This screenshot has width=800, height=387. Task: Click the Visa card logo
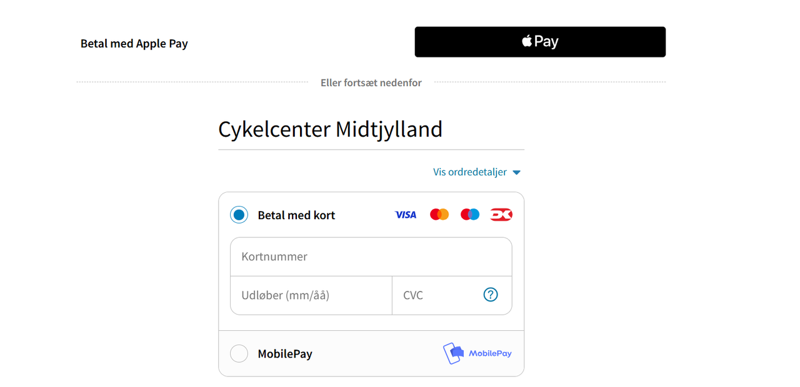point(406,215)
